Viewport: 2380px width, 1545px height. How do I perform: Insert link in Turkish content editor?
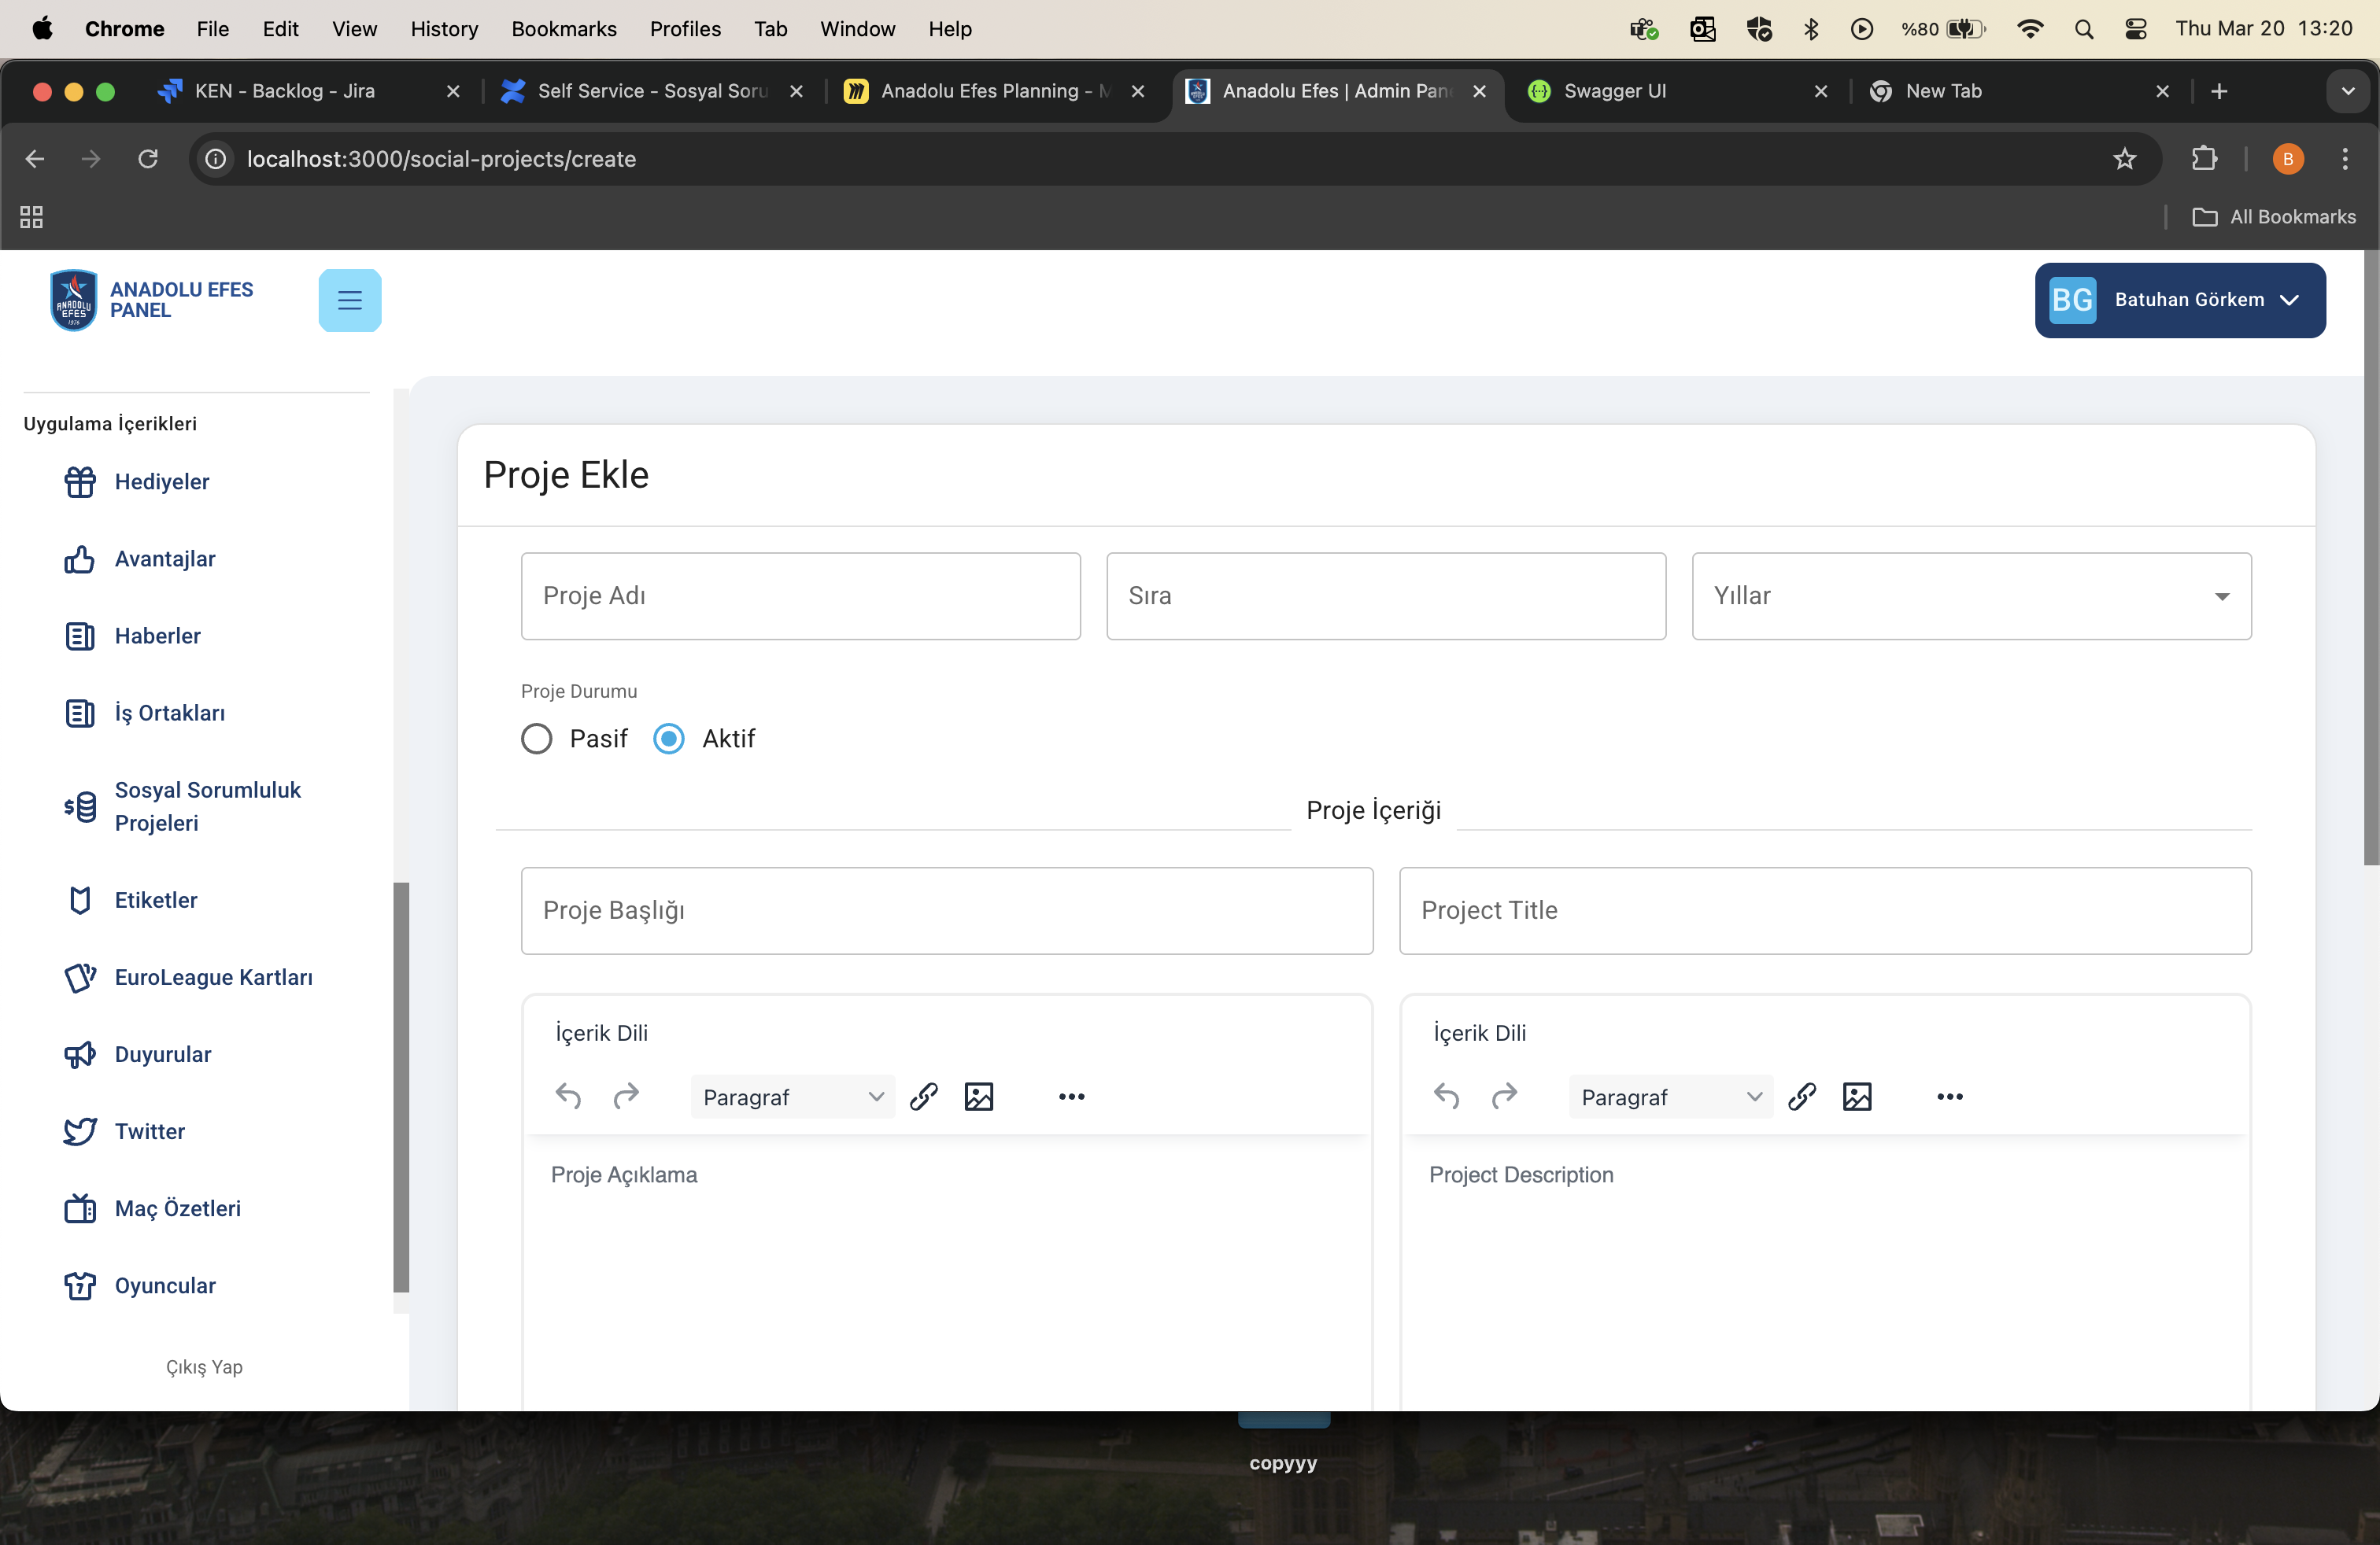tap(923, 1097)
